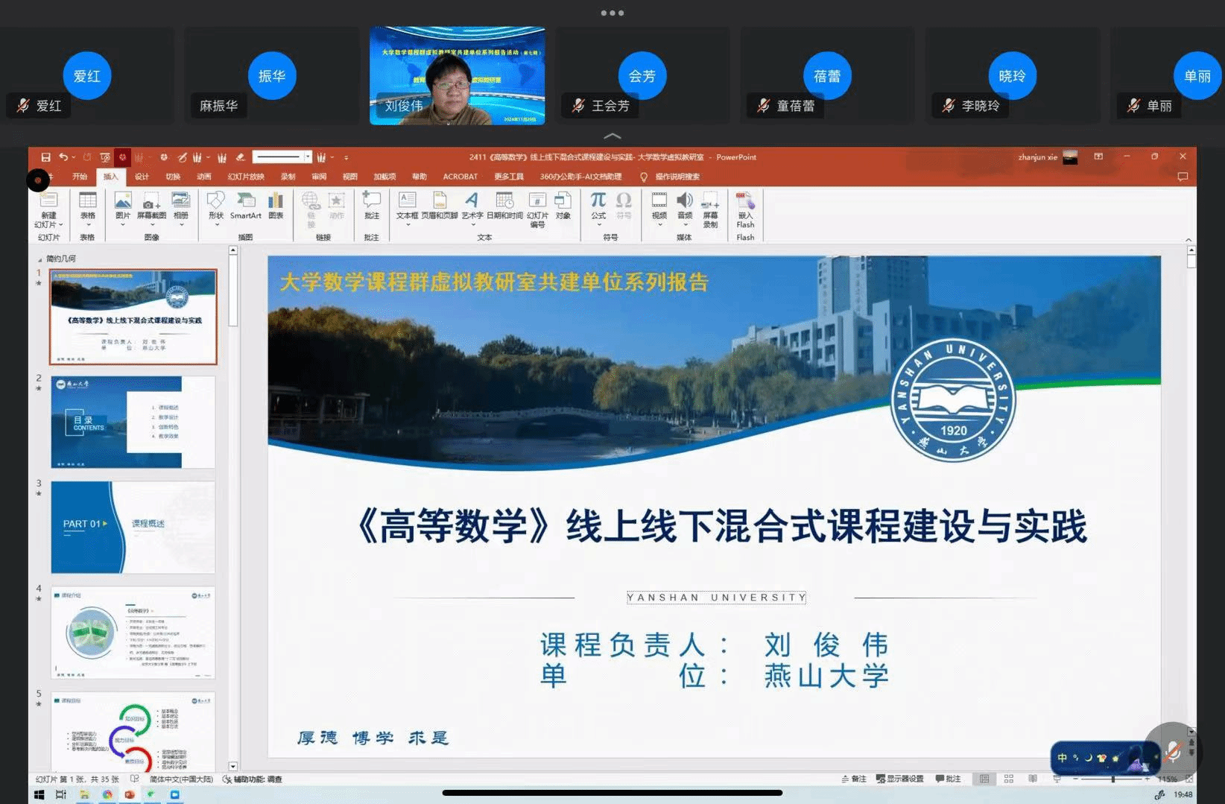Screen dimensions: 1225x804
Task: Click the 图表 chart icon
Action: [x=276, y=206]
